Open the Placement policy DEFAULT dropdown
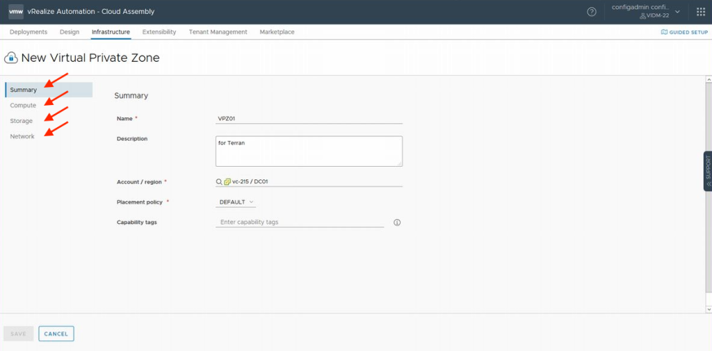 point(236,202)
